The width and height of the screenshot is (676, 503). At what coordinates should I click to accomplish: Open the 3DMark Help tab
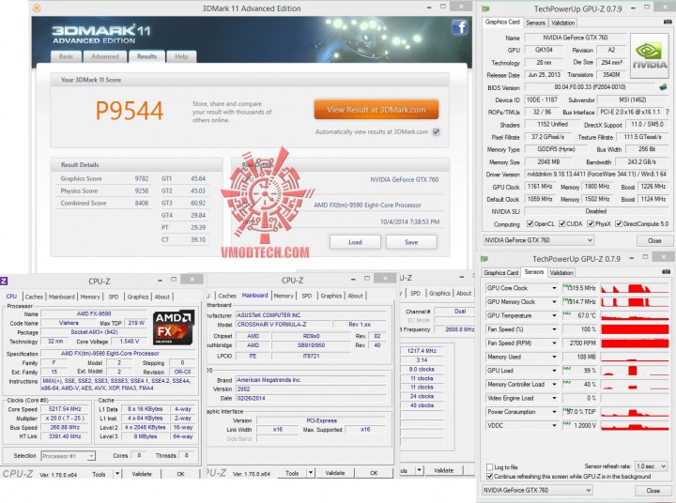click(x=181, y=56)
